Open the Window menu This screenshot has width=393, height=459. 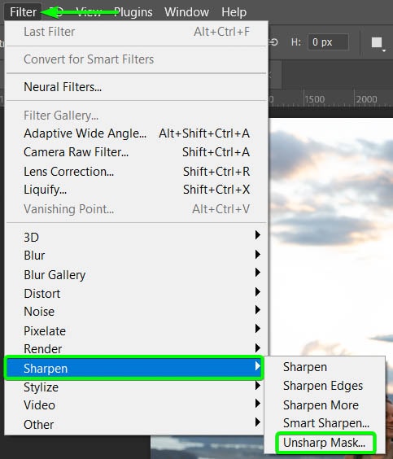click(x=186, y=12)
